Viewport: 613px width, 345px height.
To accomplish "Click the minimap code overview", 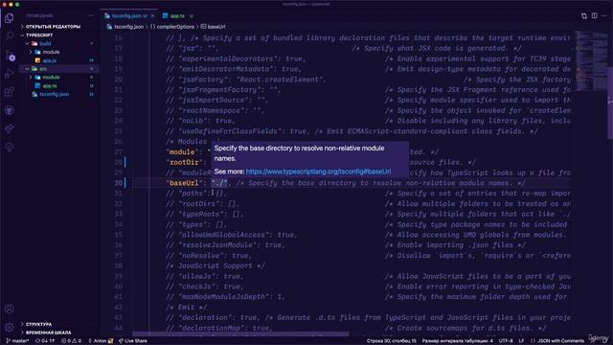I will (x=591, y=60).
